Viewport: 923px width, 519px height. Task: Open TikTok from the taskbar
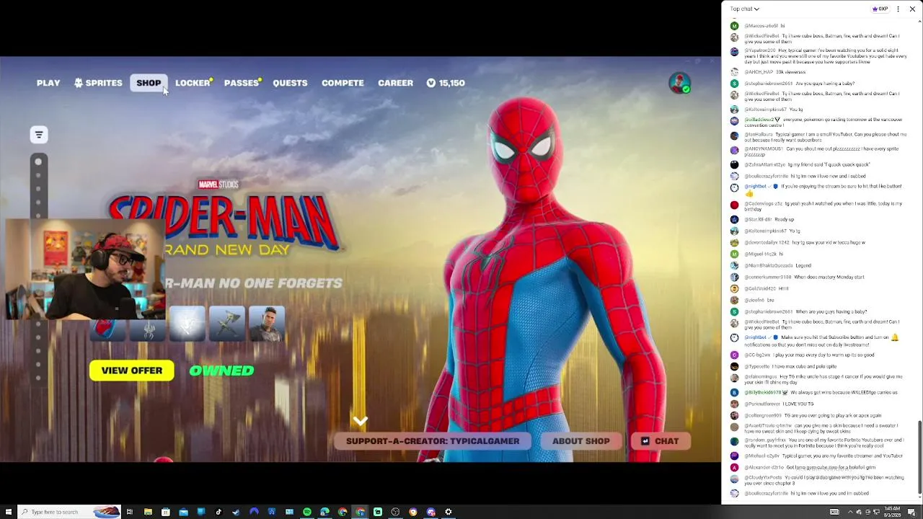pos(218,512)
